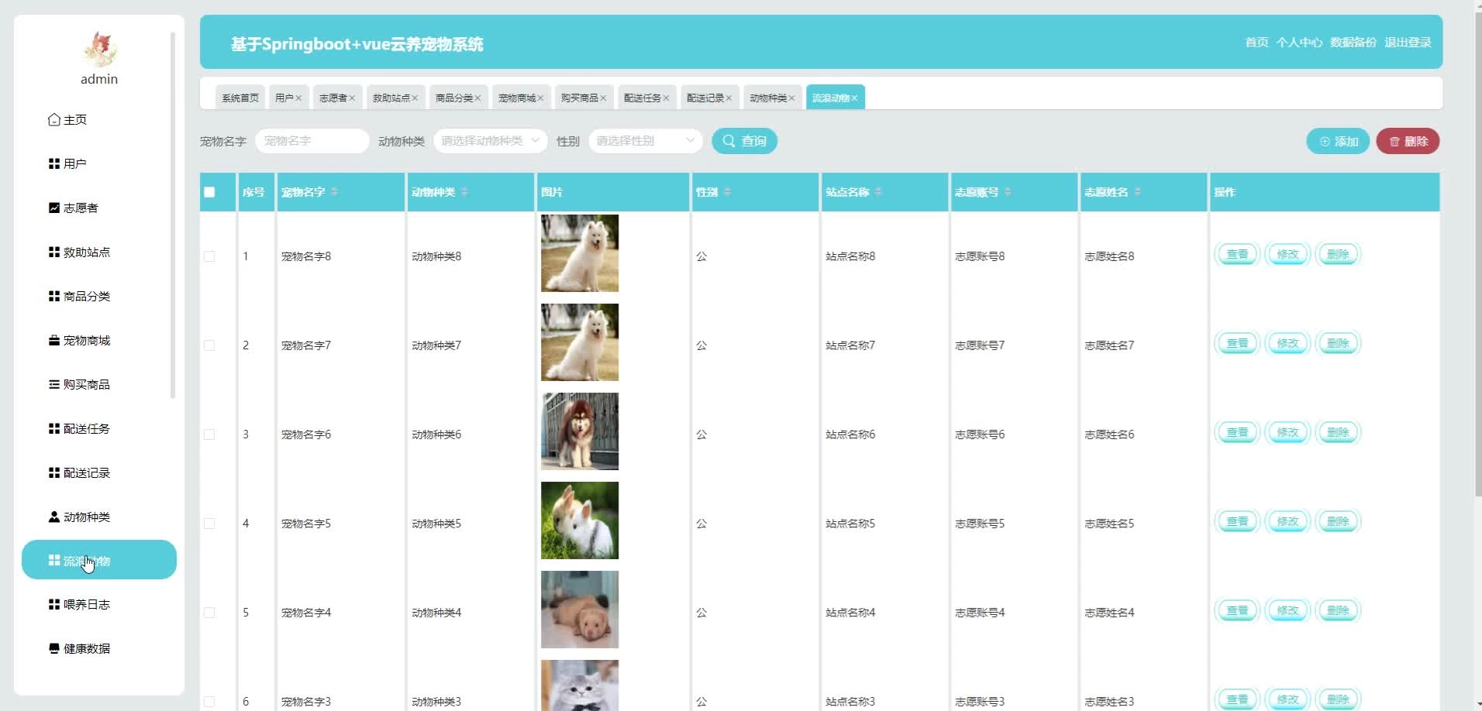Image resolution: width=1482 pixels, height=711 pixels.
Task: Click the 添加 button
Action: click(x=1339, y=142)
